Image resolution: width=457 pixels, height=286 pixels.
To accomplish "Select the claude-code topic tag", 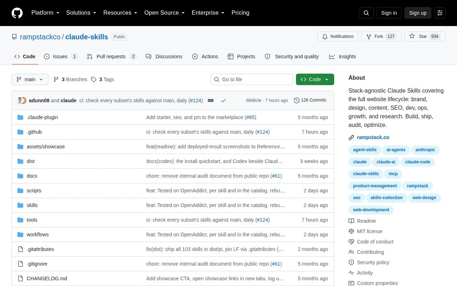I will [417, 162].
